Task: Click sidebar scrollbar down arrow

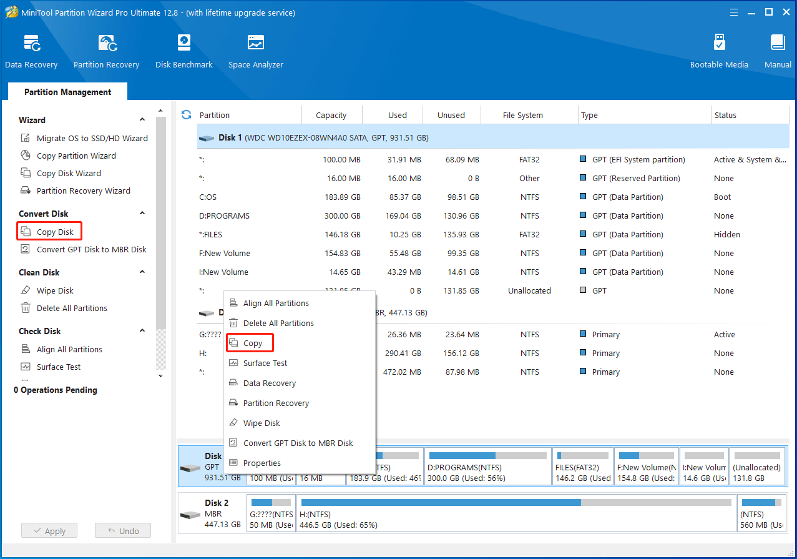Action: tap(160, 376)
